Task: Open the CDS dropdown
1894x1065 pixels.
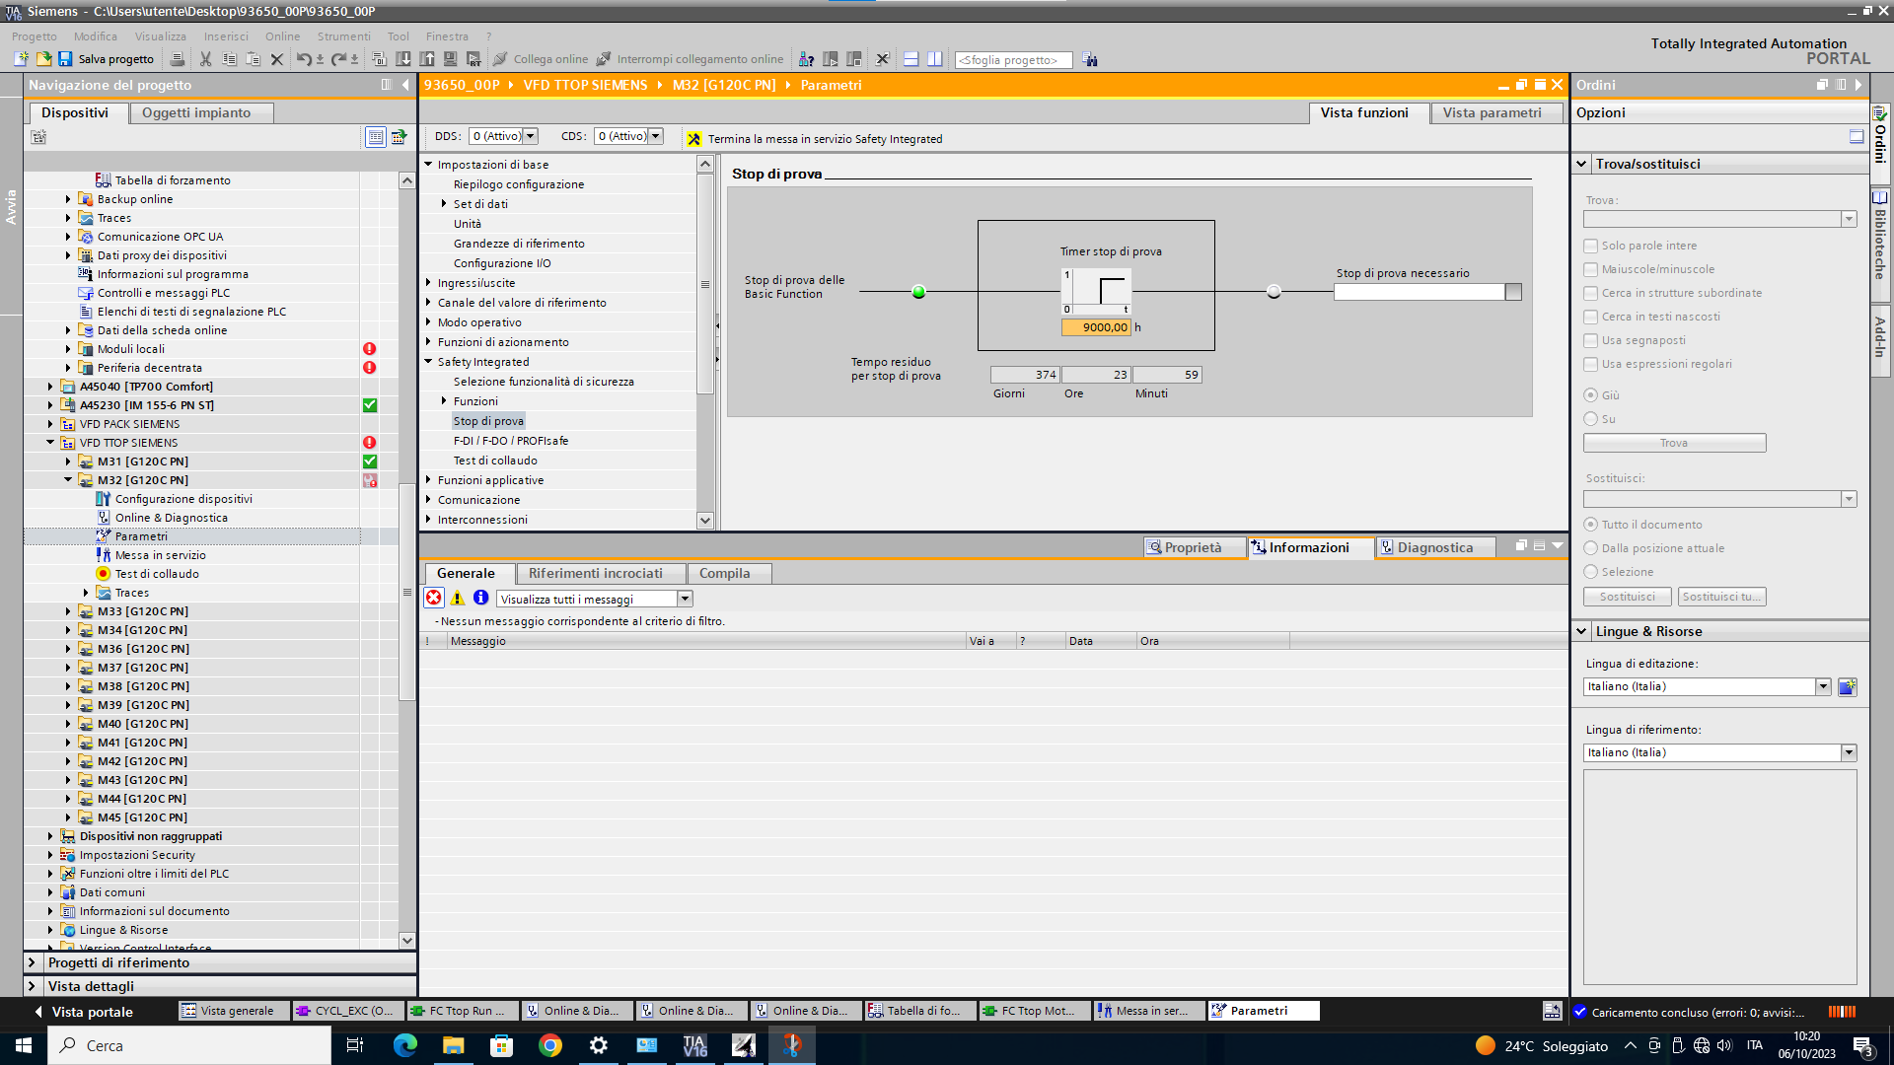Action: pos(656,136)
